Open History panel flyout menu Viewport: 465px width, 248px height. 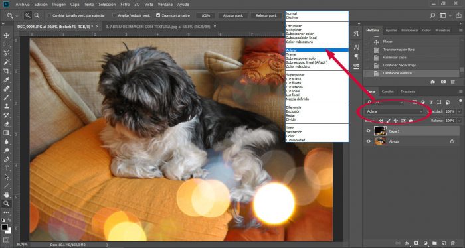(x=460, y=31)
